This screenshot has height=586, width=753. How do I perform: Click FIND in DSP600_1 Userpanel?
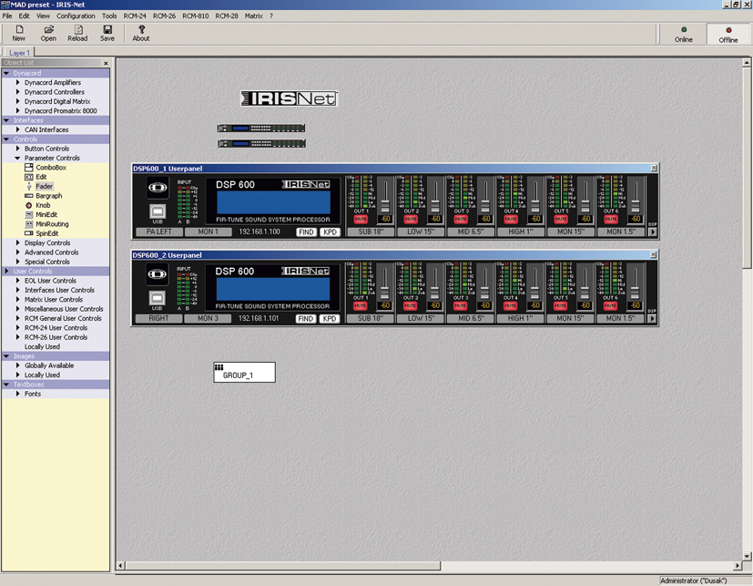[x=306, y=232]
